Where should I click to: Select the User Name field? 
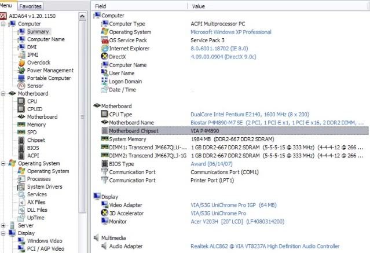pyautogui.click(x=122, y=73)
